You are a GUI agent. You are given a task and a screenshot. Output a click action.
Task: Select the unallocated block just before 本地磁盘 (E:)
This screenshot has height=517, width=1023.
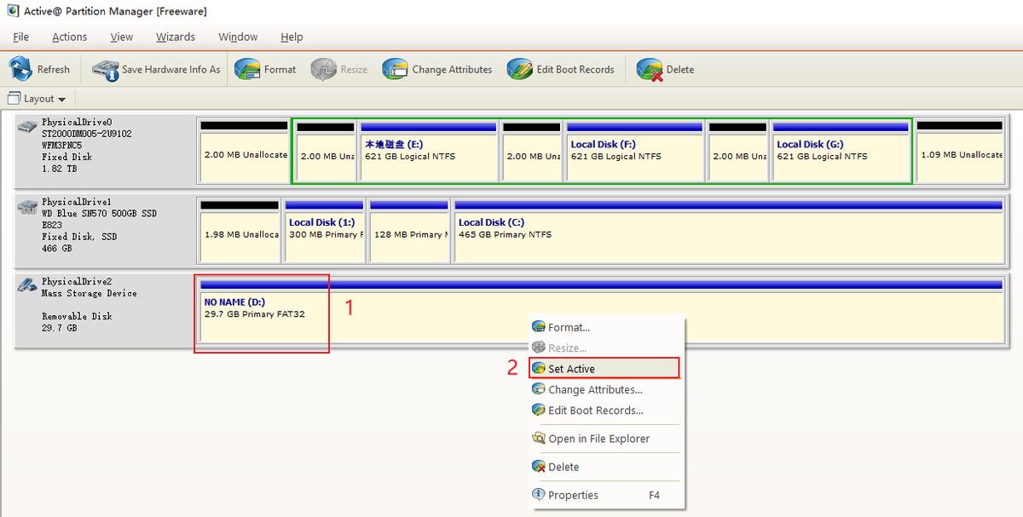326,151
